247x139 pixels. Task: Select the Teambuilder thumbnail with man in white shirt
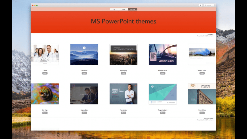(x=123, y=94)
